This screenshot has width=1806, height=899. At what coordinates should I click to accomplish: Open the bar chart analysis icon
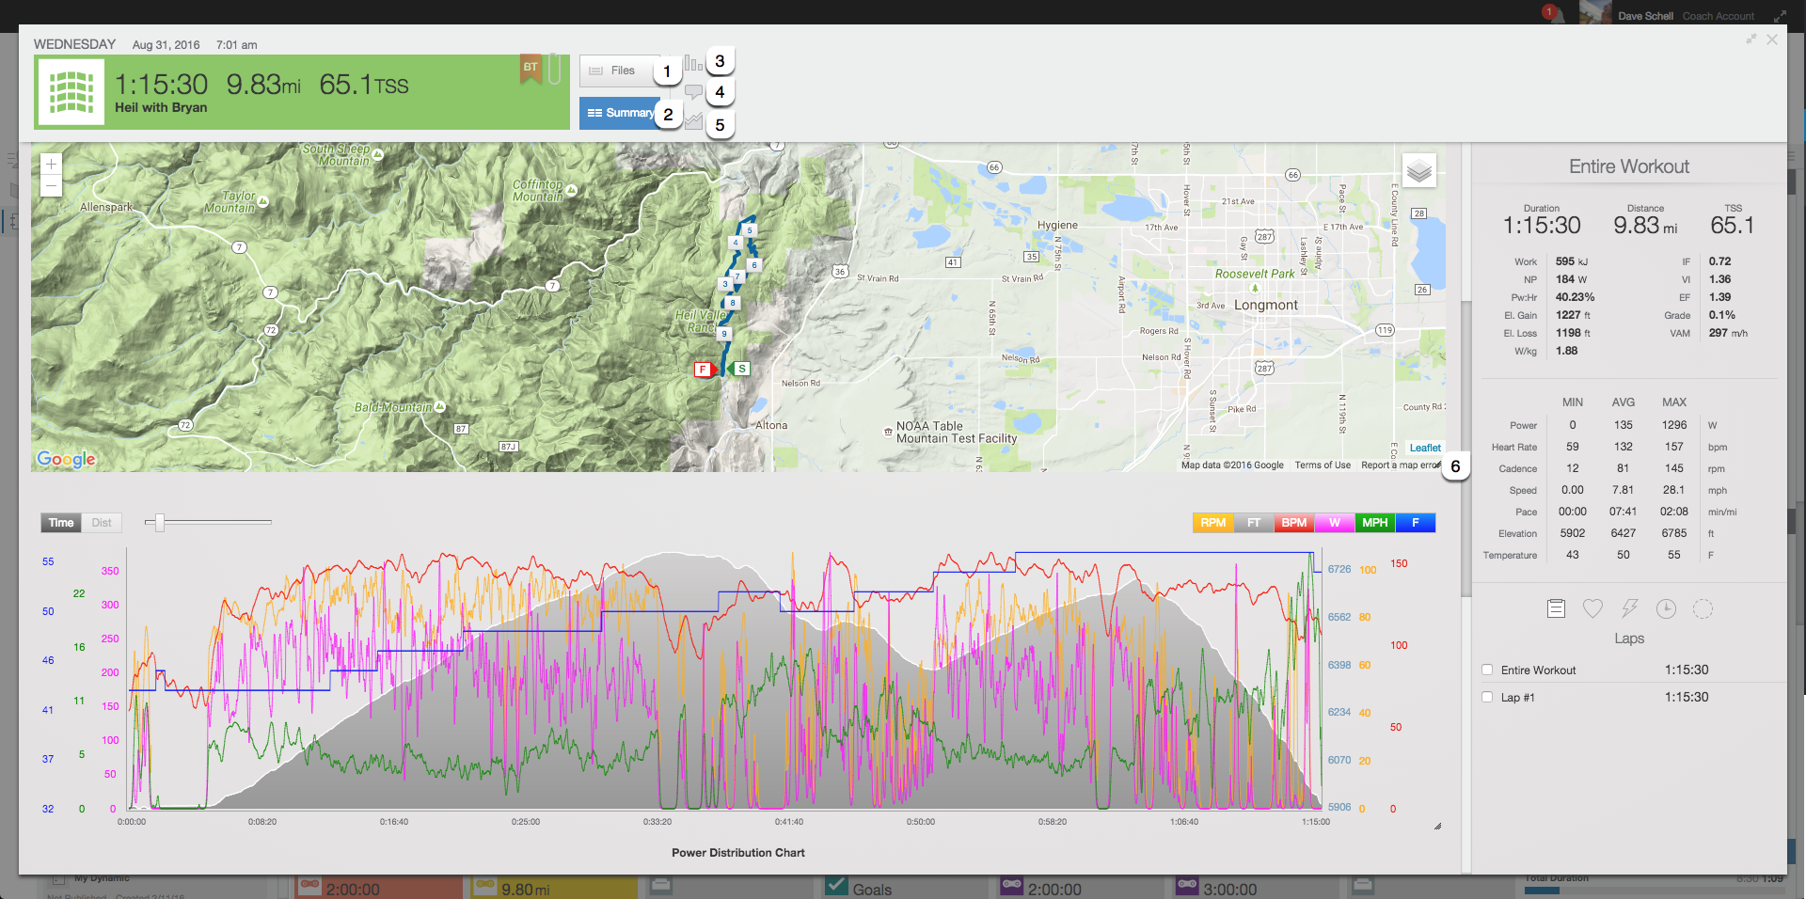pyautogui.click(x=693, y=63)
